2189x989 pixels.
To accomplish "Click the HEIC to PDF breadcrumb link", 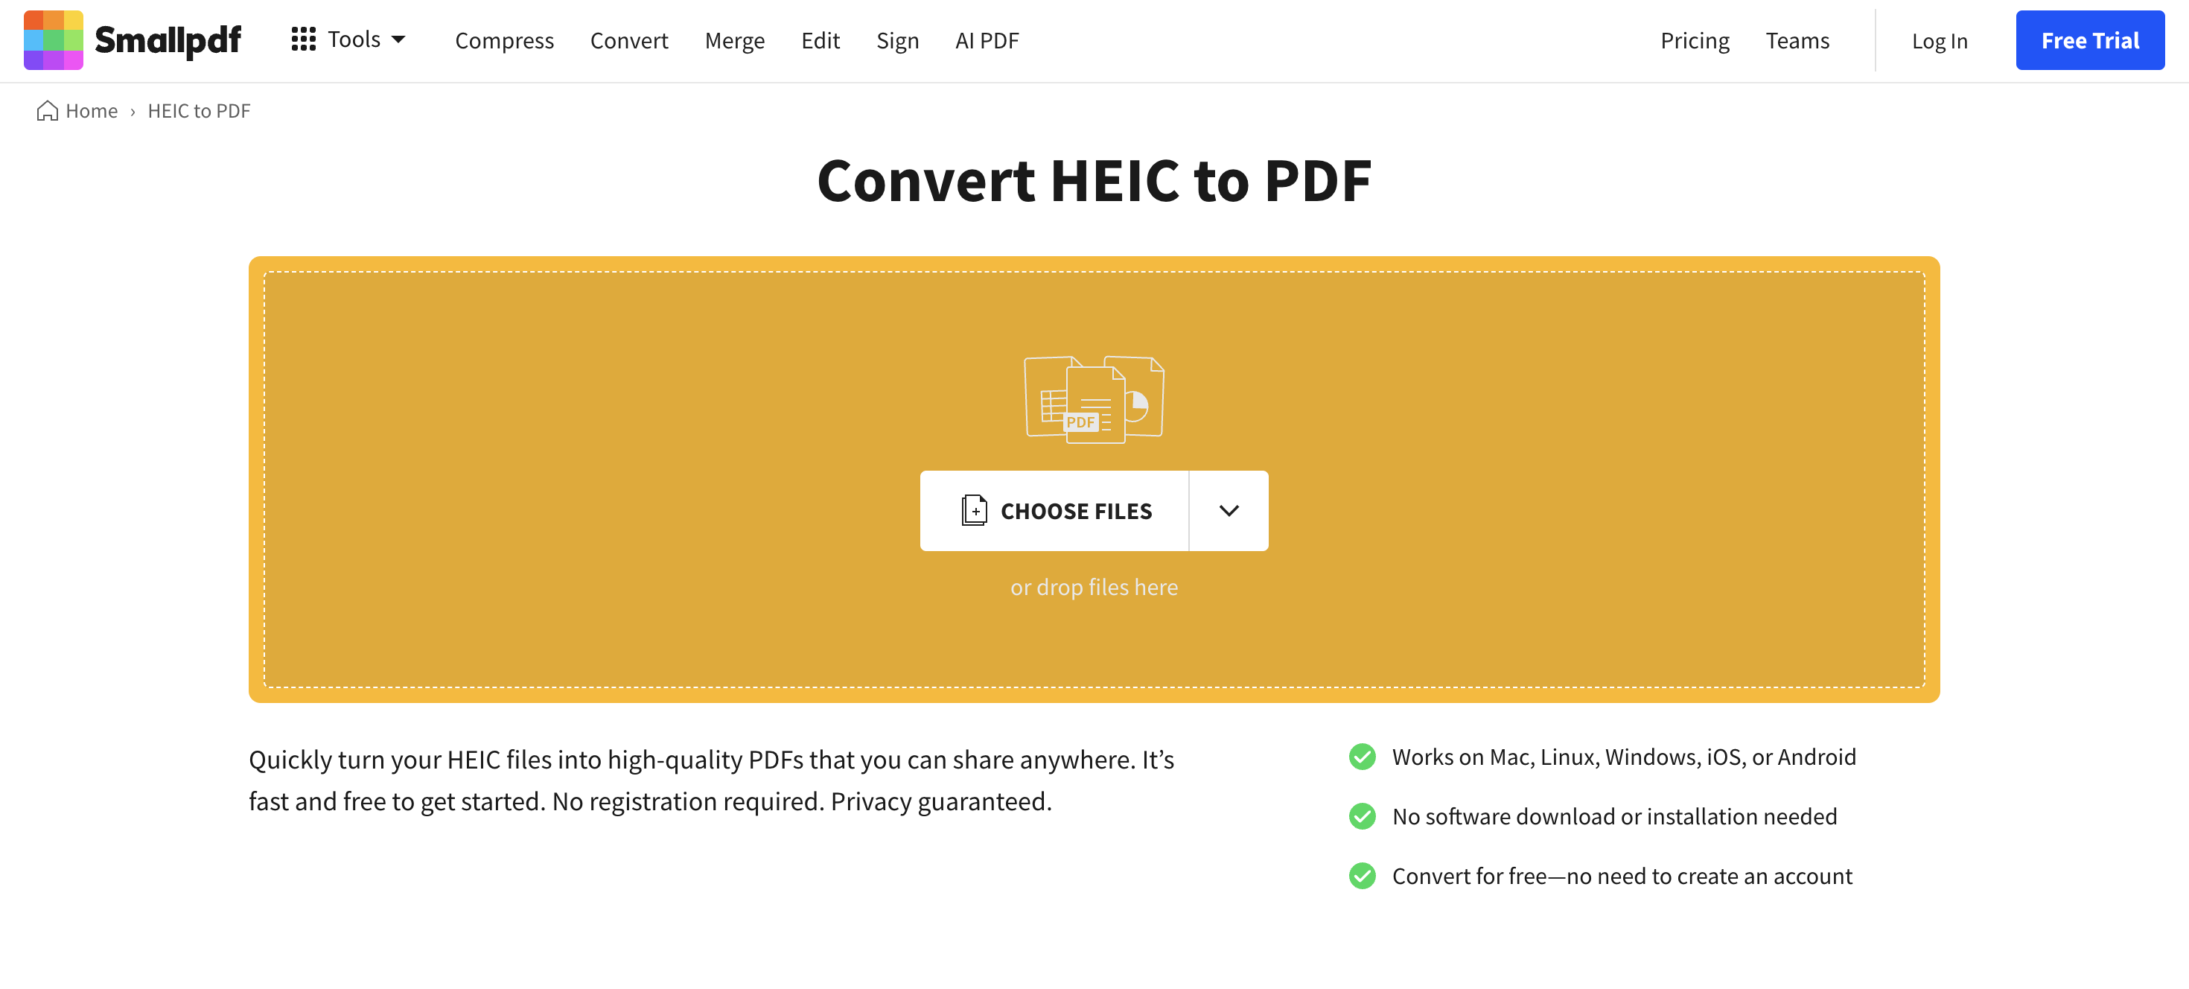I will tap(200, 110).
